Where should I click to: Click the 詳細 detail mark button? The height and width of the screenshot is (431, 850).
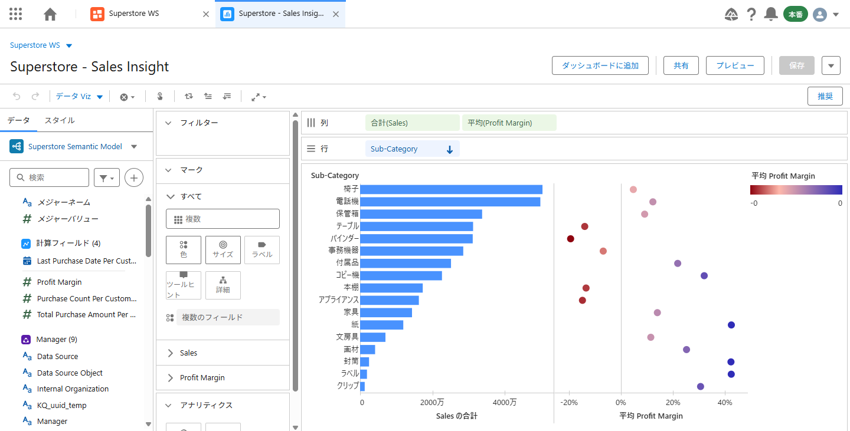coord(223,285)
